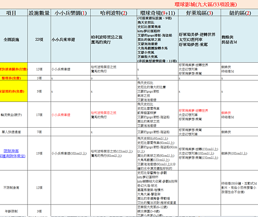Select the 好萊塢區(3) column header
Image resolution: width=258 pixels, height=217 pixels.
(x=200, y=13)
